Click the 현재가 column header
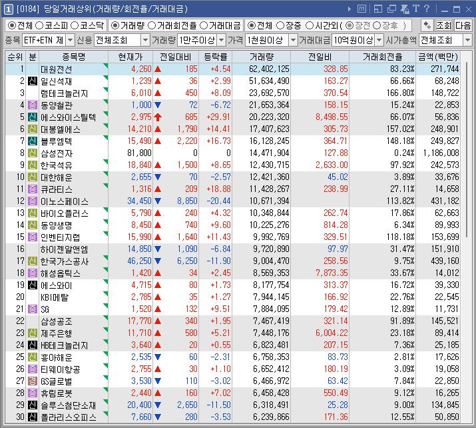476x428 pixels. click(x=130, y=57)
